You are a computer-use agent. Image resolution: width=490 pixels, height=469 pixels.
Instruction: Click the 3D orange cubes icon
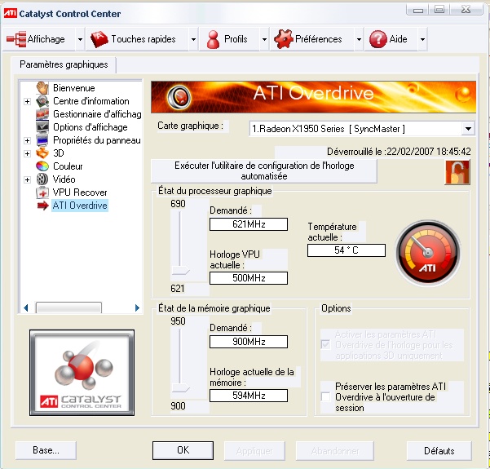tap(42, 153)
